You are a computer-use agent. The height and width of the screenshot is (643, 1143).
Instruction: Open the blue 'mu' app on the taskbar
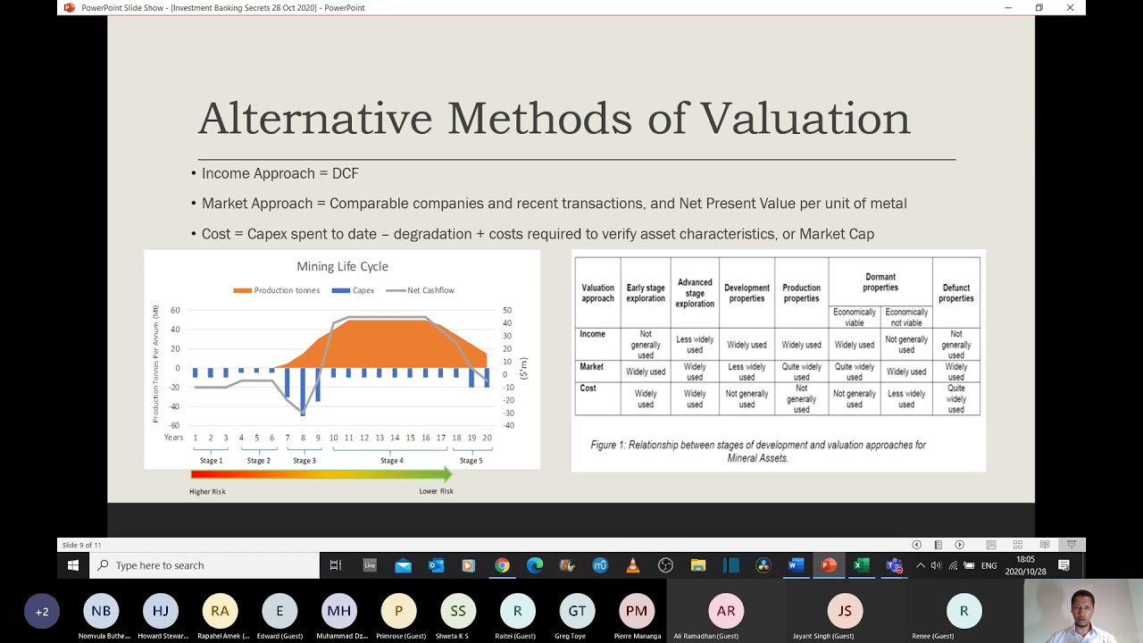point(599,565)
